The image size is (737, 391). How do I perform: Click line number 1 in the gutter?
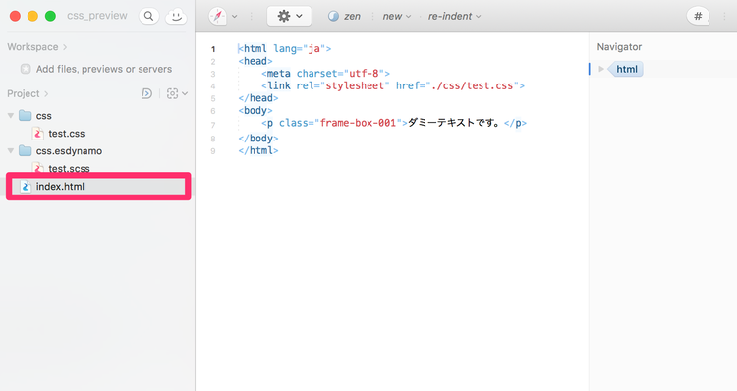click(x=213, y=49)
